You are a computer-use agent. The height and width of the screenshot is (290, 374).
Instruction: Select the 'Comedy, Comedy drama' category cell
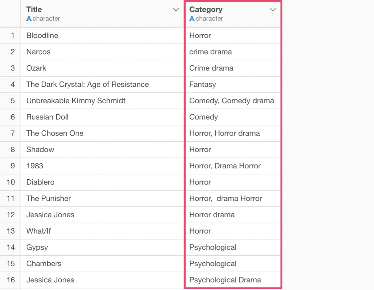[231, 101]
